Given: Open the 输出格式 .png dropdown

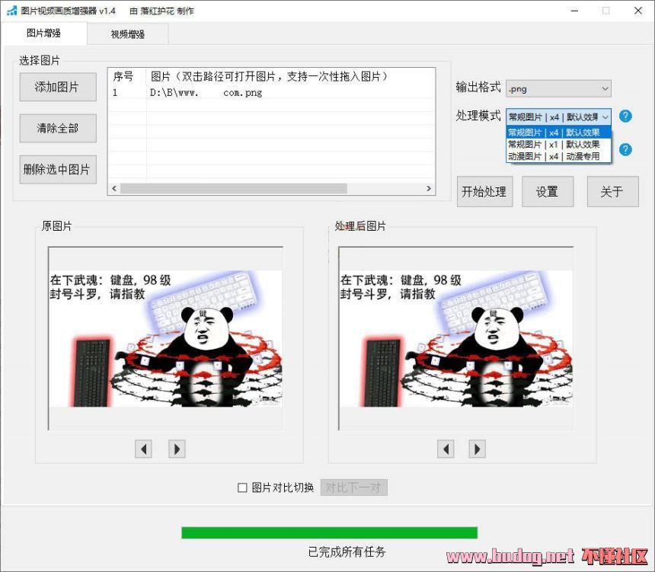Looking at the screenshot, I should tap(558, 88).
